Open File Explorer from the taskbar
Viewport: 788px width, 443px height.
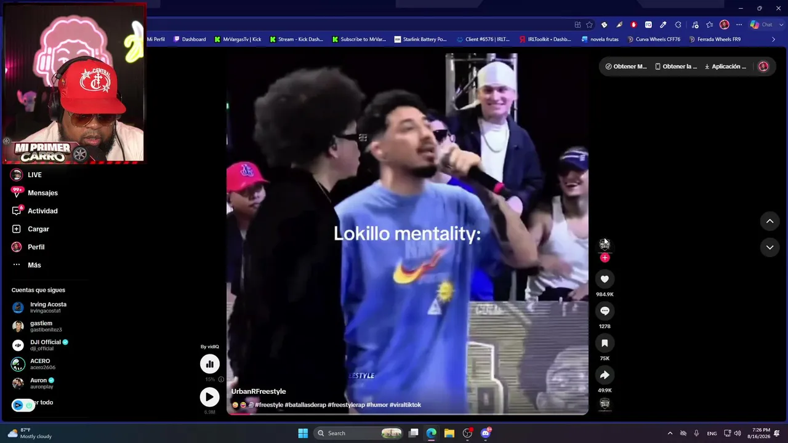[449, 433]
